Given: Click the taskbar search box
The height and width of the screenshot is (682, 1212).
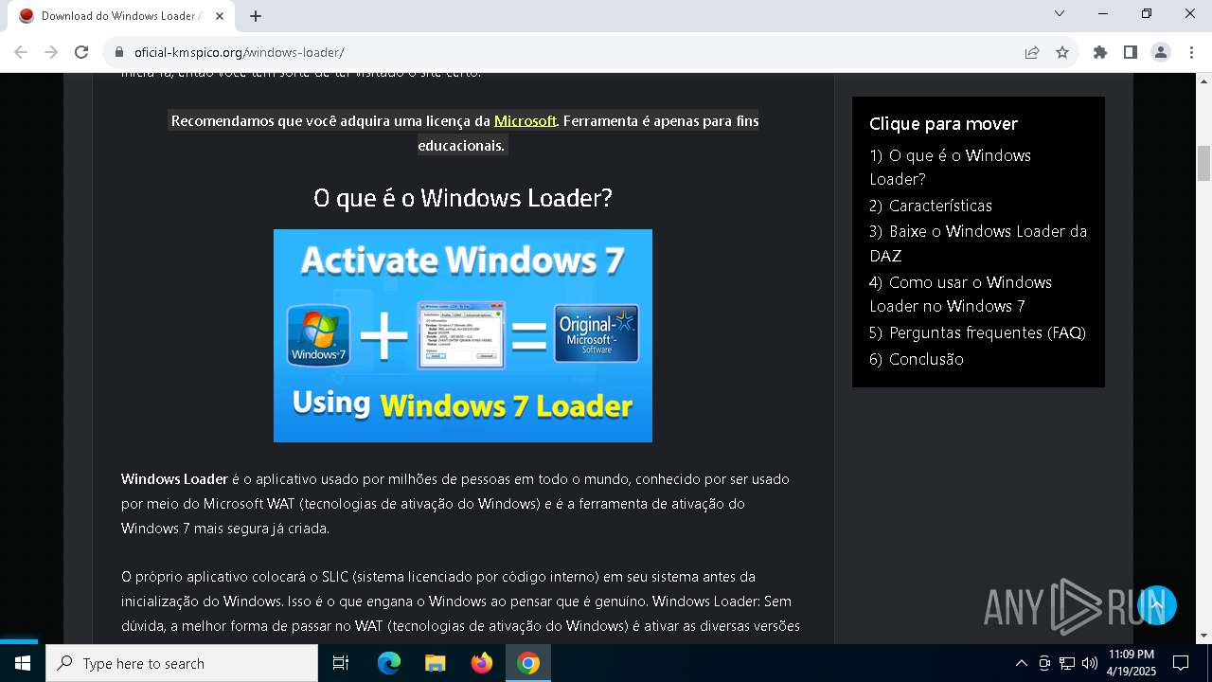Looking at the screenshot, I should pyautogui.click(x=182, y=663).
